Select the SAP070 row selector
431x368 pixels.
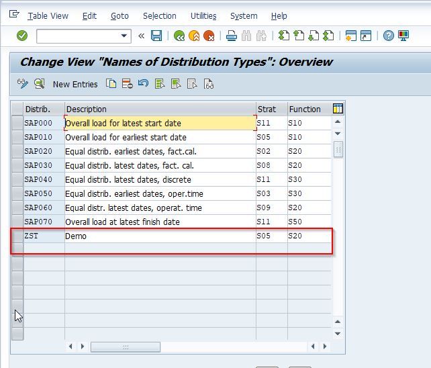(17, 222)
